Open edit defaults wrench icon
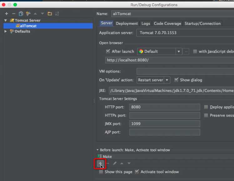 pos(28,13)
